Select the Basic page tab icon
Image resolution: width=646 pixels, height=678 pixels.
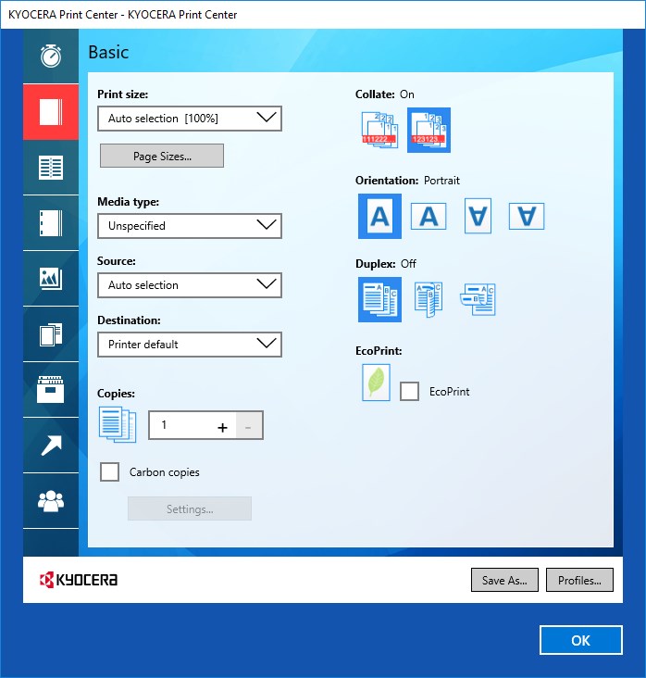pos(51,112)
